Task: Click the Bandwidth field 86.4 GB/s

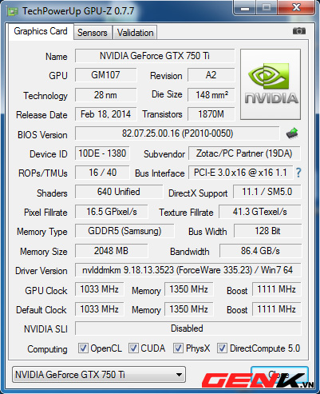Action: pos(260,251)
